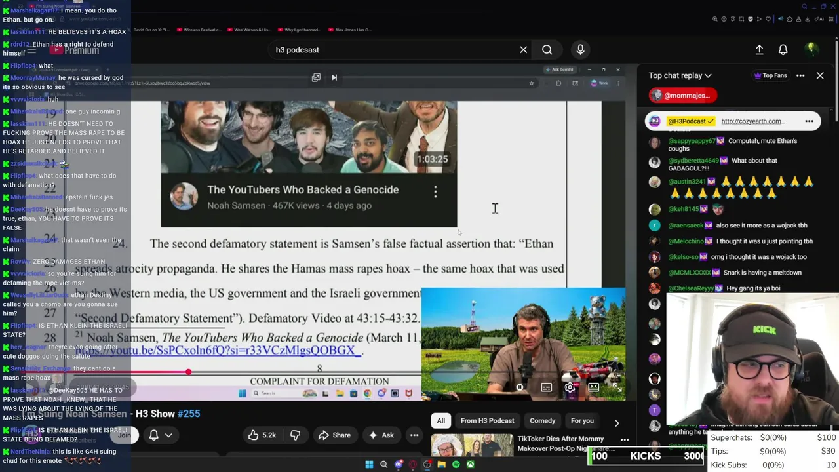Open the cozyearth.com pinned link
This screenshot has height=472, width=839.
pos(752,121)
